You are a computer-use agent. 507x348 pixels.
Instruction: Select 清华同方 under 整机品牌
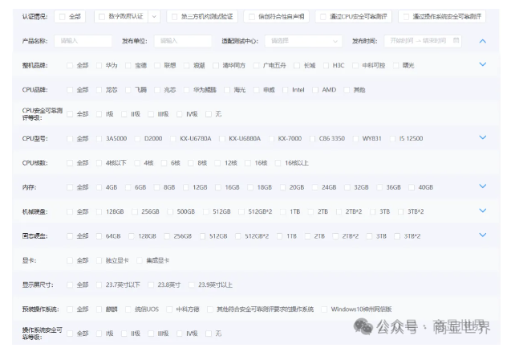click(216, 65)
